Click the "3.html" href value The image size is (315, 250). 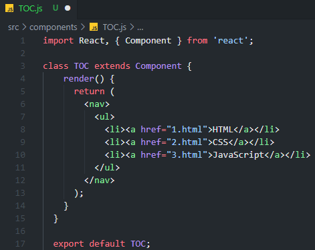(187, 155)
